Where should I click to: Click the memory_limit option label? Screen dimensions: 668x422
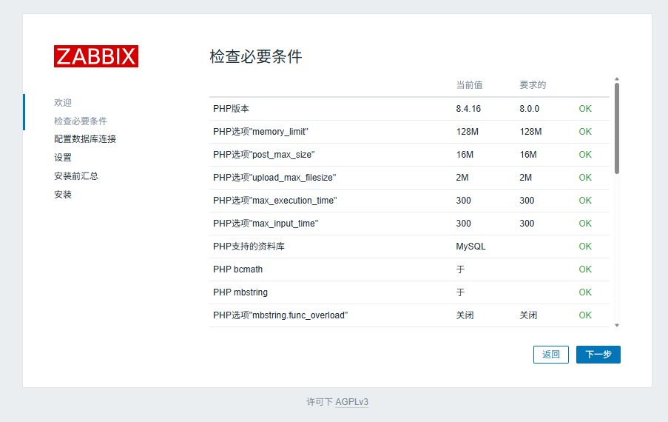[x=260, y=132]
